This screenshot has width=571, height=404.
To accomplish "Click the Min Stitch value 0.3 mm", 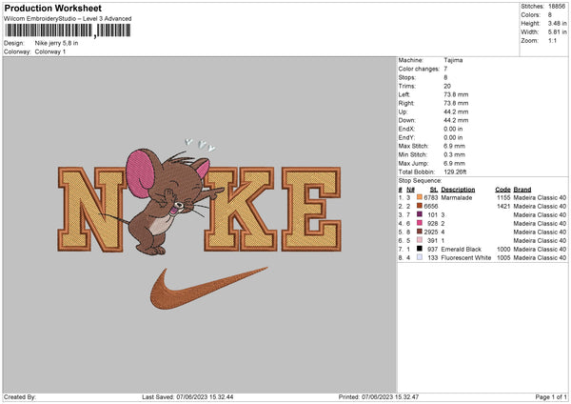I will tap(454, 154).
